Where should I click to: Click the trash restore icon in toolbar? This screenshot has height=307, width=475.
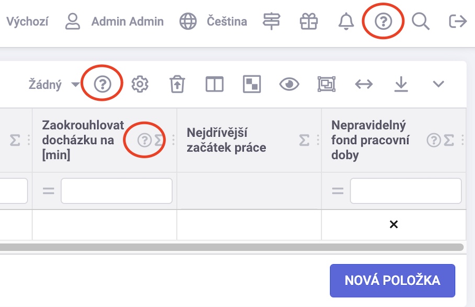pyautogui.click(x=177, y=84)
